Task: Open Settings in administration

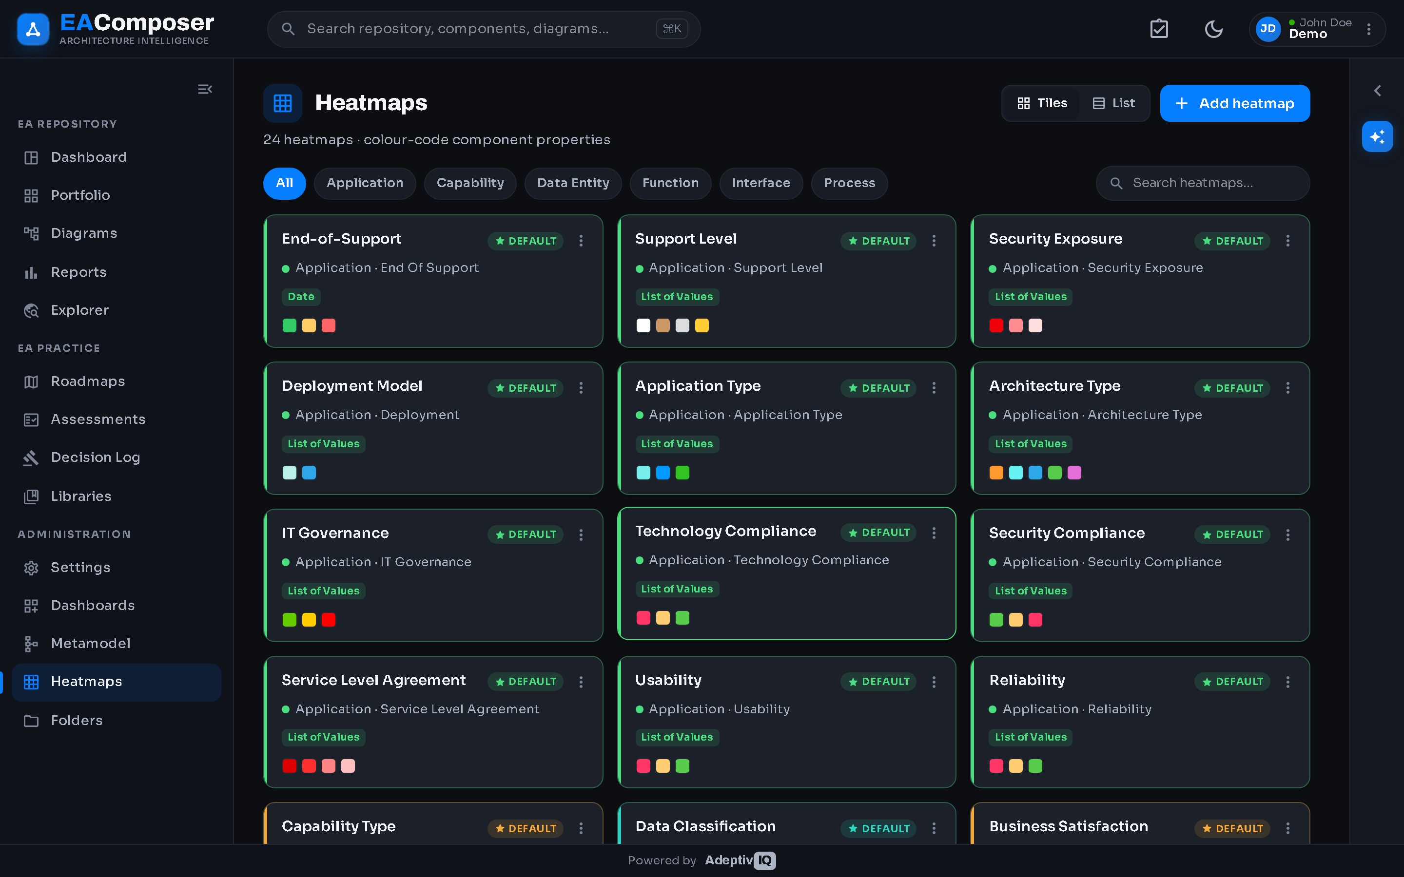Action: (x=116, y=567)
